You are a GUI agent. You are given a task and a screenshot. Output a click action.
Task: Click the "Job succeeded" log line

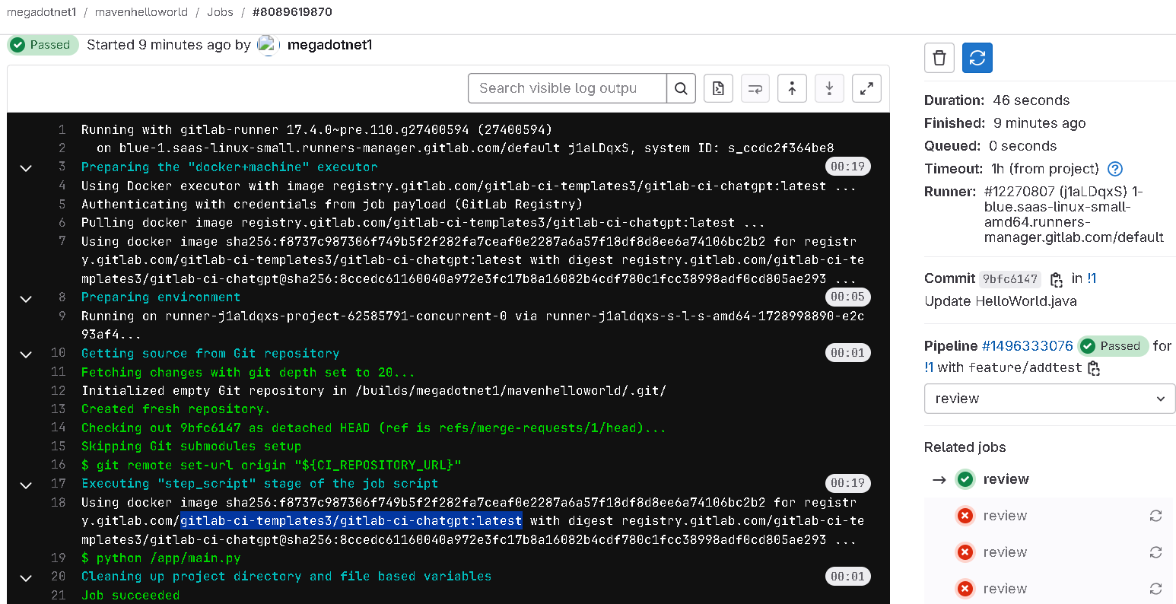tap(131, 595)
